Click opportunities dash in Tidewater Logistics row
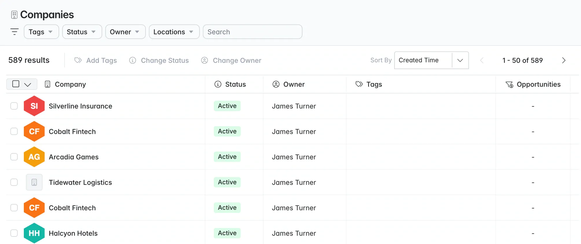 pyautogui.click(x=533, y=183)
